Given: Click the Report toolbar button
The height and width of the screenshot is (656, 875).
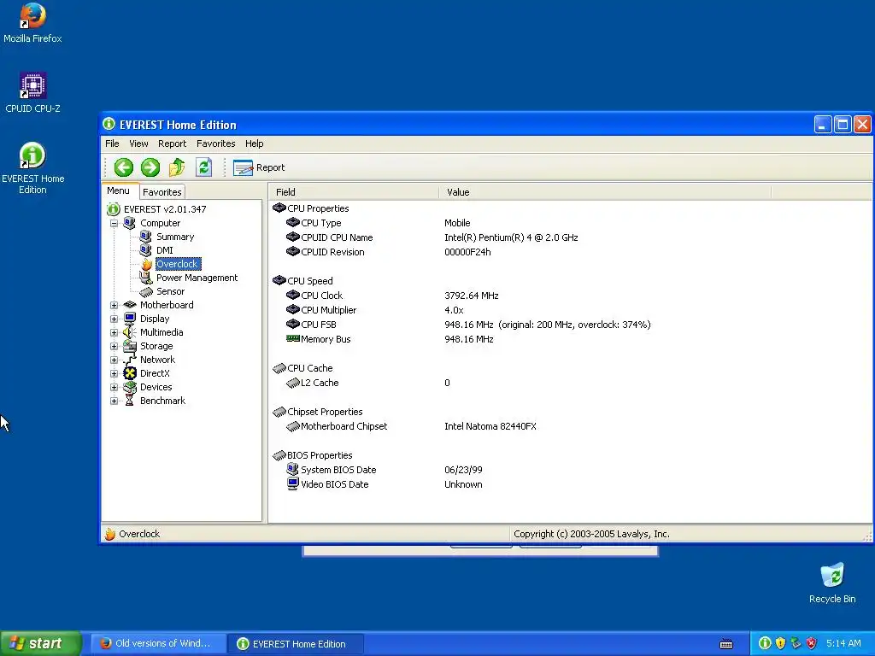Looking at the screenshot, I should tap(259, 167).
